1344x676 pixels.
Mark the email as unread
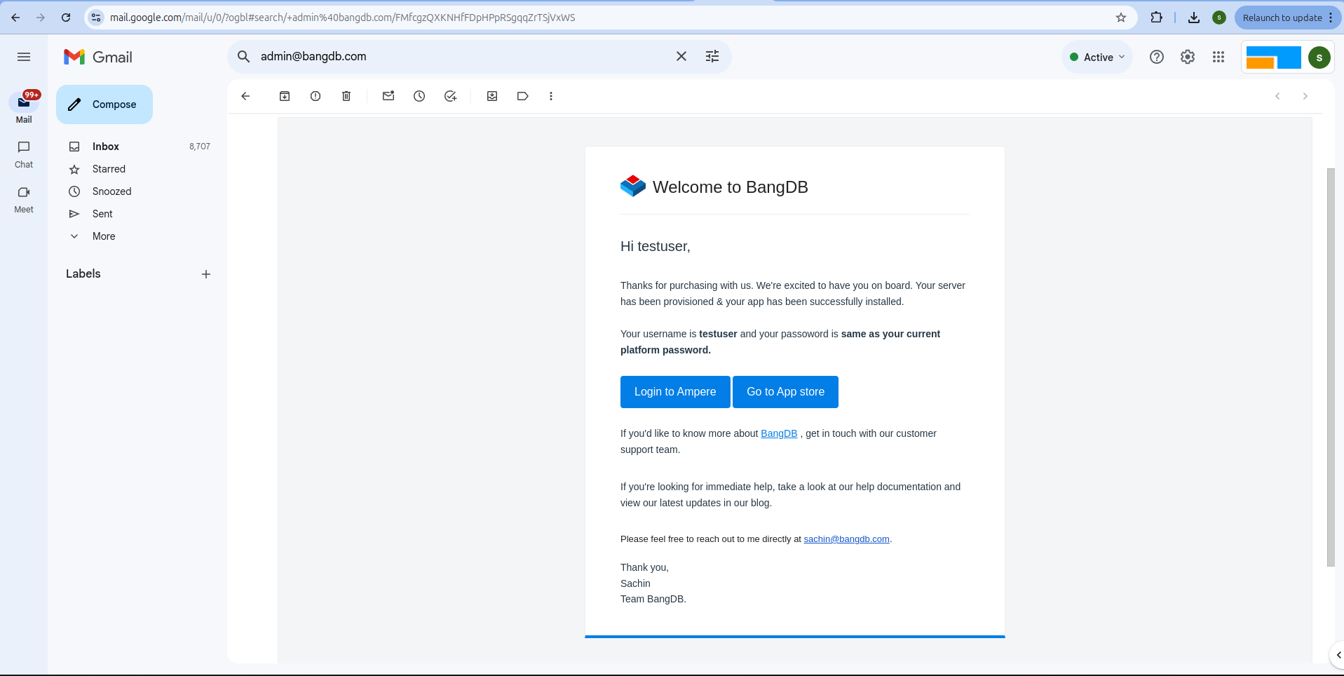(x=388, y=96)
